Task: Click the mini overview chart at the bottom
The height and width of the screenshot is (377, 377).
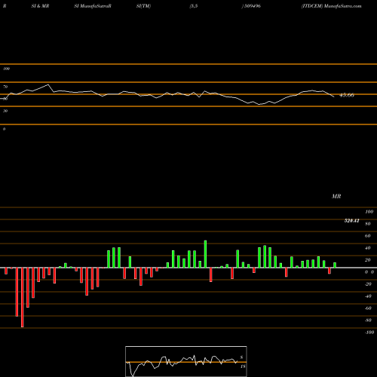Action: (186, 361)
